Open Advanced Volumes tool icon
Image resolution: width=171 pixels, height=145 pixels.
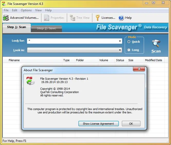point(6,18)
